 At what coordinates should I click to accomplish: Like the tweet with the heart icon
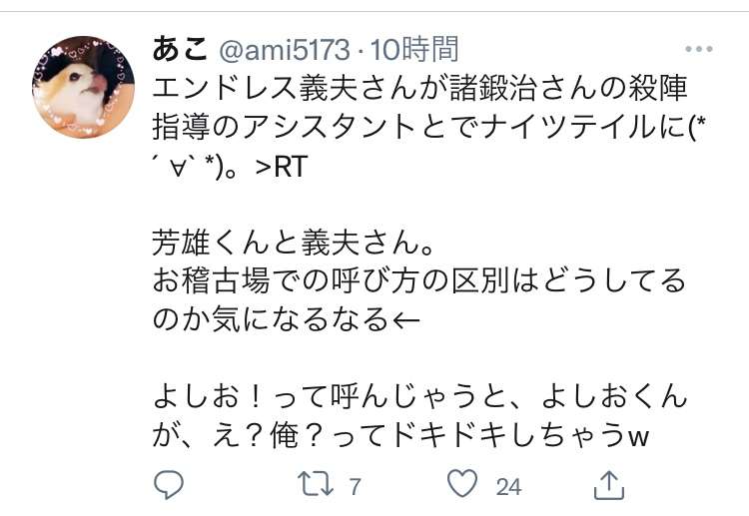click(x=462, y=483)
